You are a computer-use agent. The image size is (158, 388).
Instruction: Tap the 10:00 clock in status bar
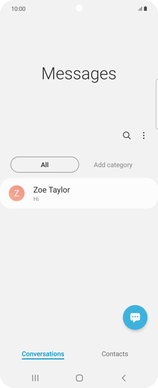(18, 9)
